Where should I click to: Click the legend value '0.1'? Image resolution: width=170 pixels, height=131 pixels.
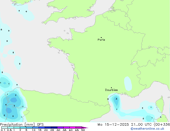[3, 130]
